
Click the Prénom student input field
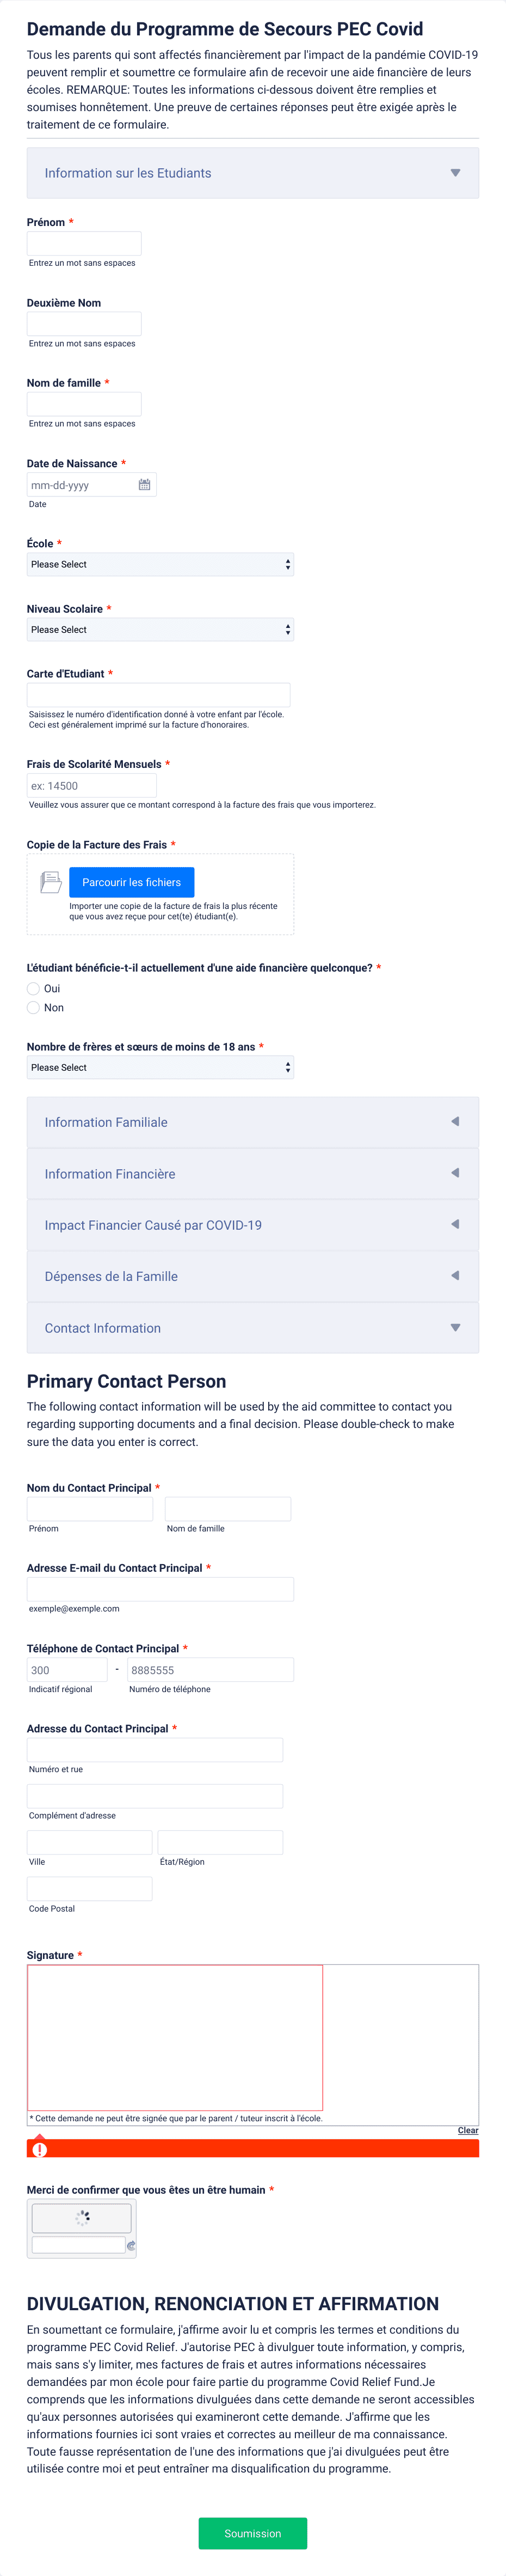84,243
